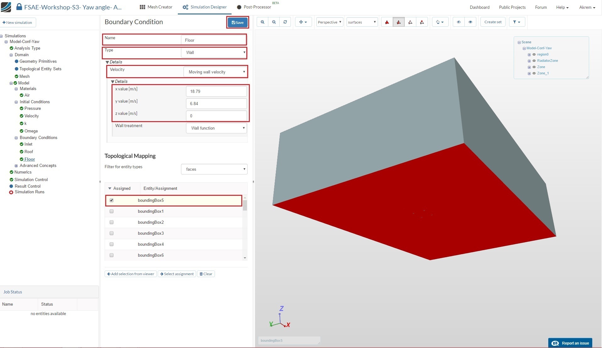Viewport: 602px width, 348px height.
Task: Click the show all eye icon
Action: coord(470,22)
